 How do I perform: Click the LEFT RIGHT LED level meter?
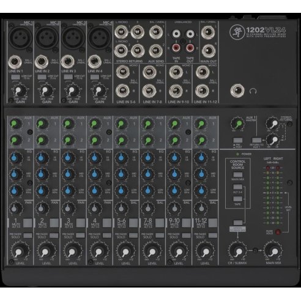tap(273, 195)
